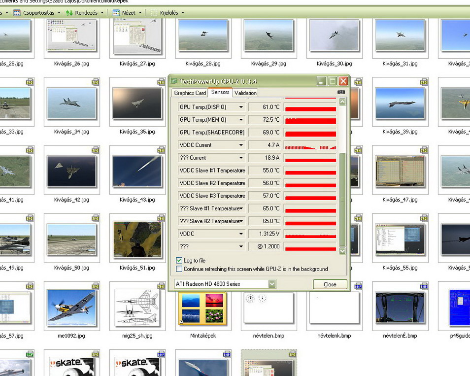Select the névtelenk.bmp thumbnail
470x376 pixels.
(334, 308)
